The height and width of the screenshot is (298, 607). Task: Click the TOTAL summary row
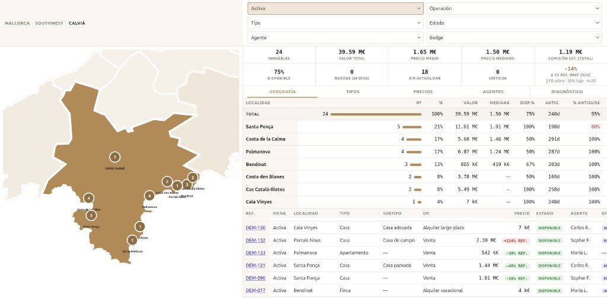(x=424, y=114)
